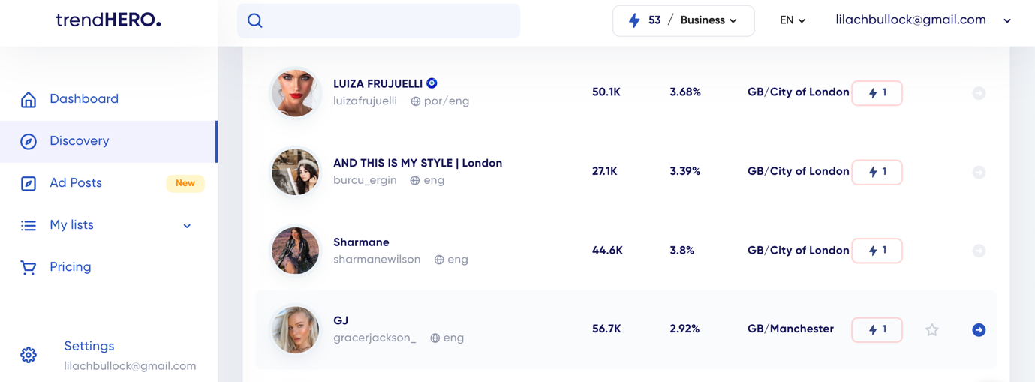Expand the My lists menu chevron
This screenshot has width=1035, height=382.
click(x=187, y=225)
